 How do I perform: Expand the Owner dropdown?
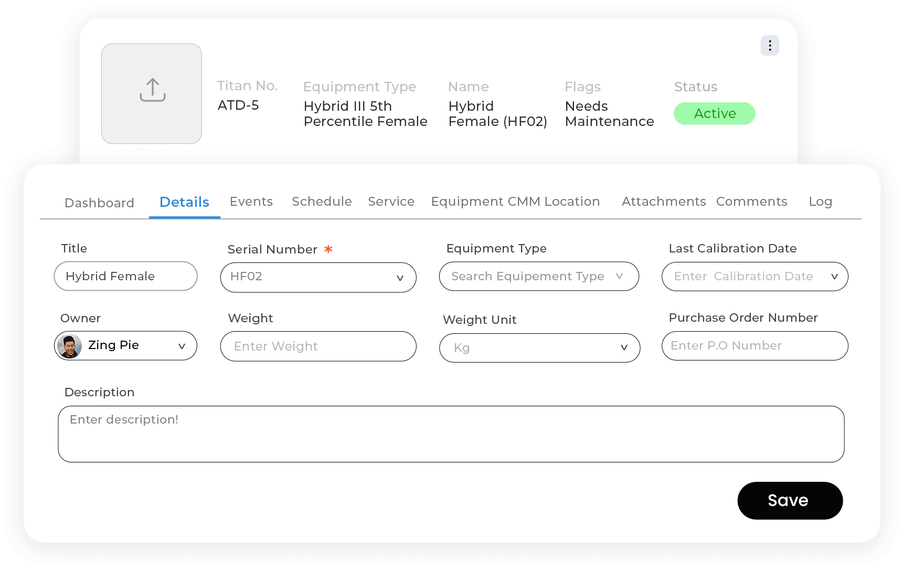[x=182, y=346]
